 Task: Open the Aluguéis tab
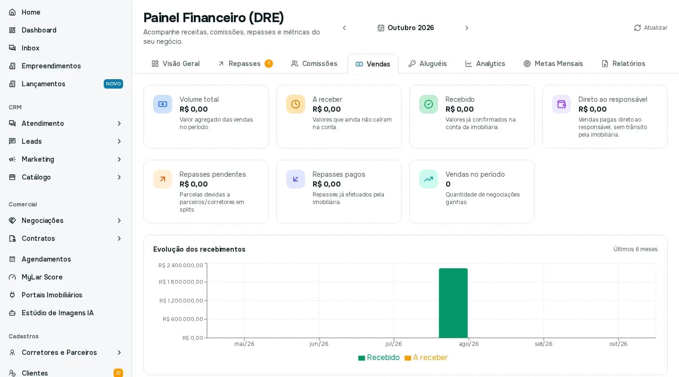click(428, 64)
